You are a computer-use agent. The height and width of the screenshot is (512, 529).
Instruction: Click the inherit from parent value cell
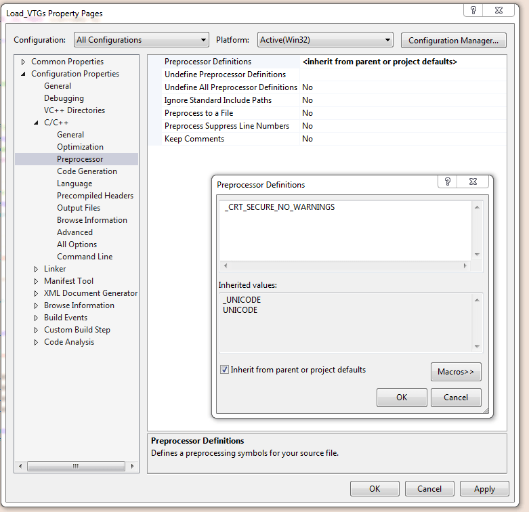(403, 62)
